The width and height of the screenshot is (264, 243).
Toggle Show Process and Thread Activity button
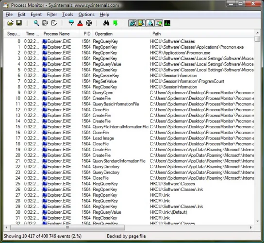(159, 23)
